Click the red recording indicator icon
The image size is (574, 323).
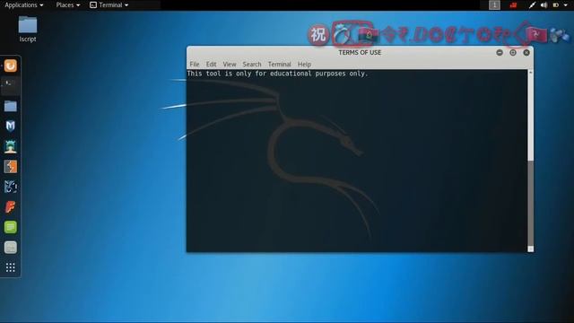tap(513, 4)
